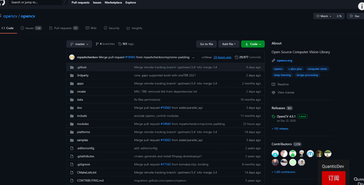This screenshot has width=364, height=185.
Task: Click the samples folder icon
Action: tap(72, 140)
